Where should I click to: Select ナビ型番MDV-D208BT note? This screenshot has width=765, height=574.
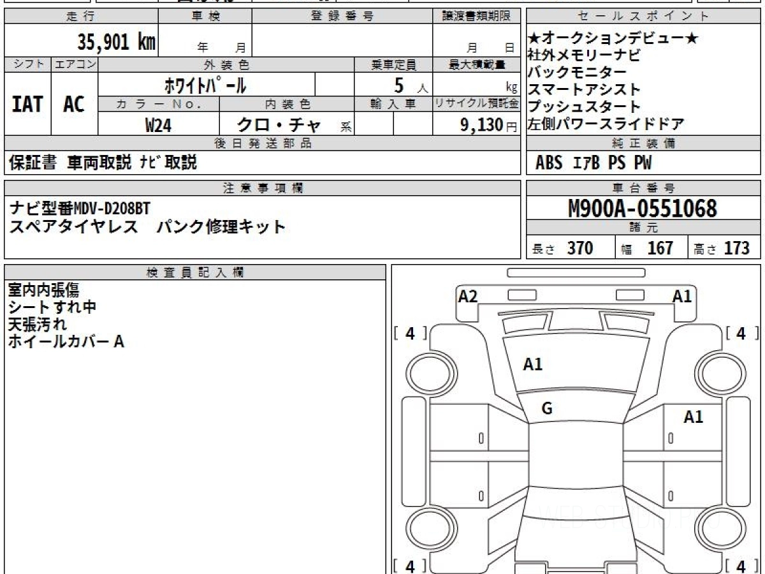[80, 208]
